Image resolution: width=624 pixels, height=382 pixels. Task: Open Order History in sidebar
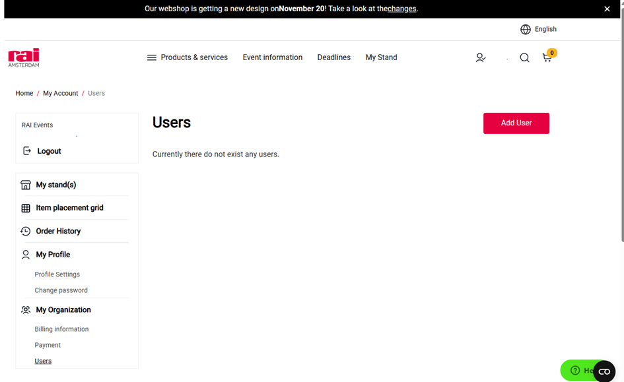pyautogui.click(x=58, y=231)
